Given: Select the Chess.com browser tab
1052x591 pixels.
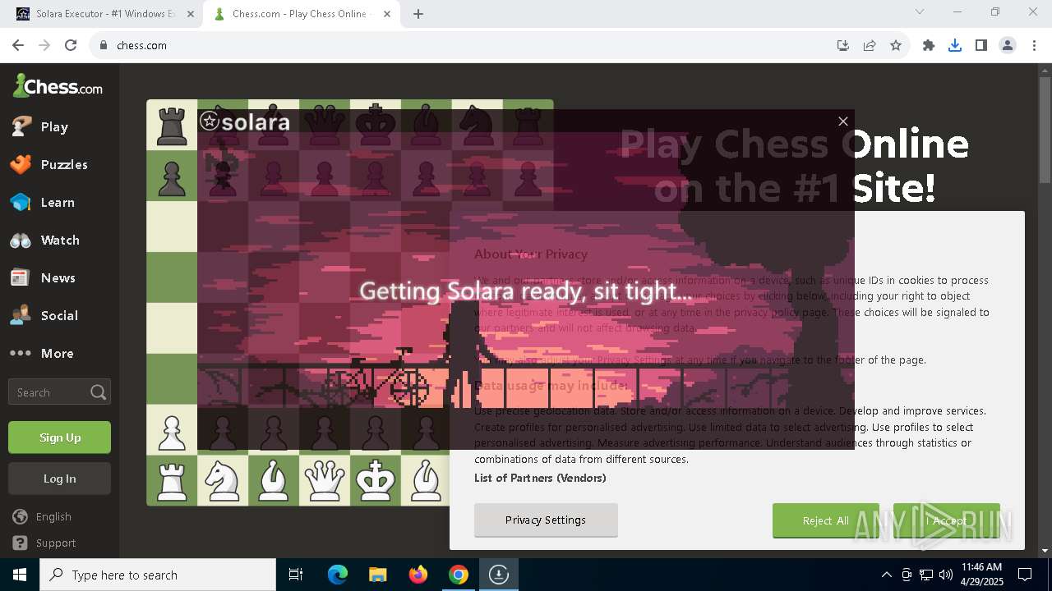Looking at the screenshot, I should click(299, 14).
